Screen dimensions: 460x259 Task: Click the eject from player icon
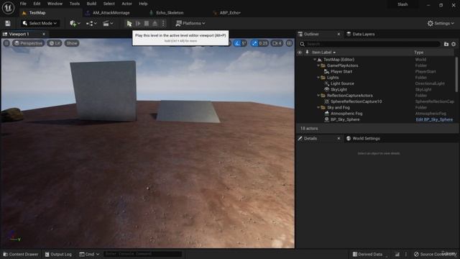tap(155, 24)
